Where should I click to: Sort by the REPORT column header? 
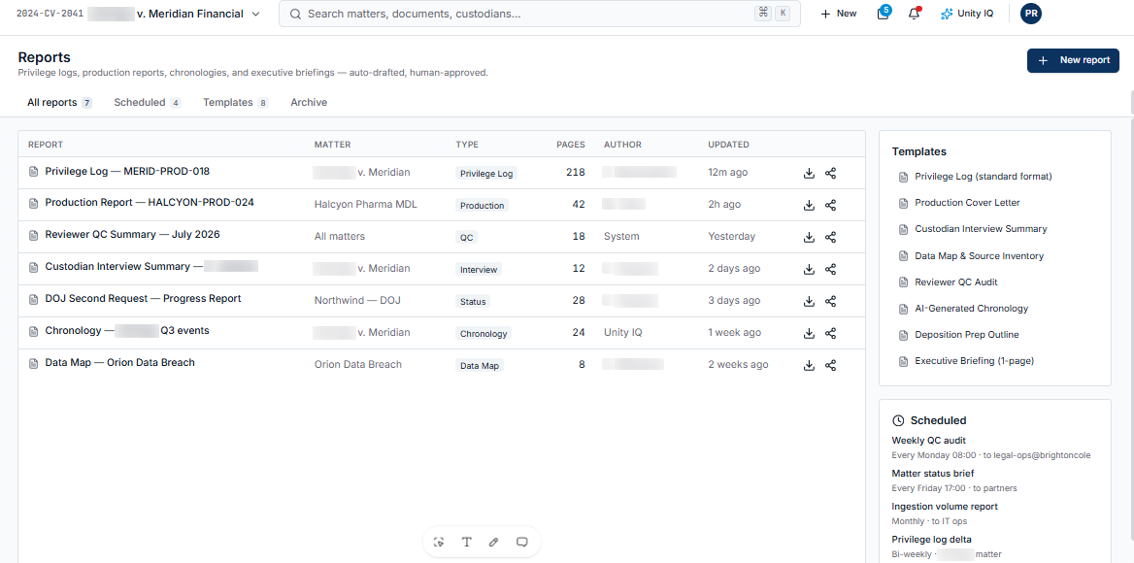pyautogui.click(x=46, y=145)
